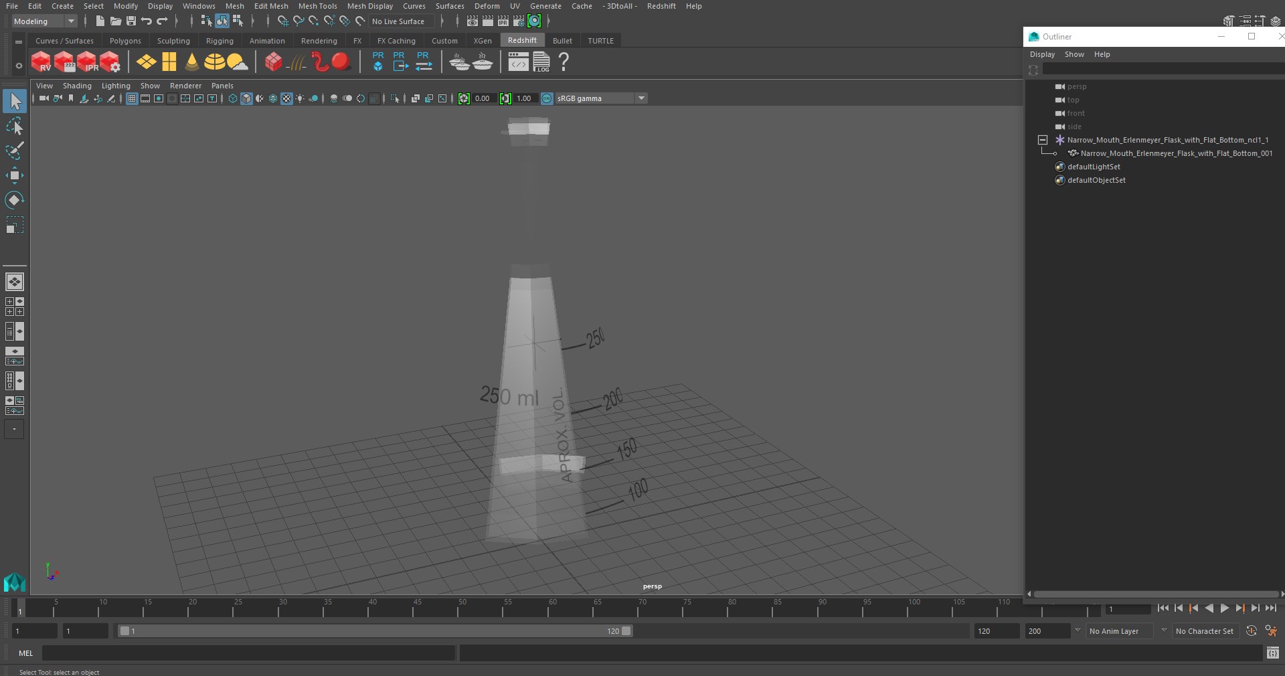
Task: Open the Outliner Display menu
Action: click(x=1042, y=54)
